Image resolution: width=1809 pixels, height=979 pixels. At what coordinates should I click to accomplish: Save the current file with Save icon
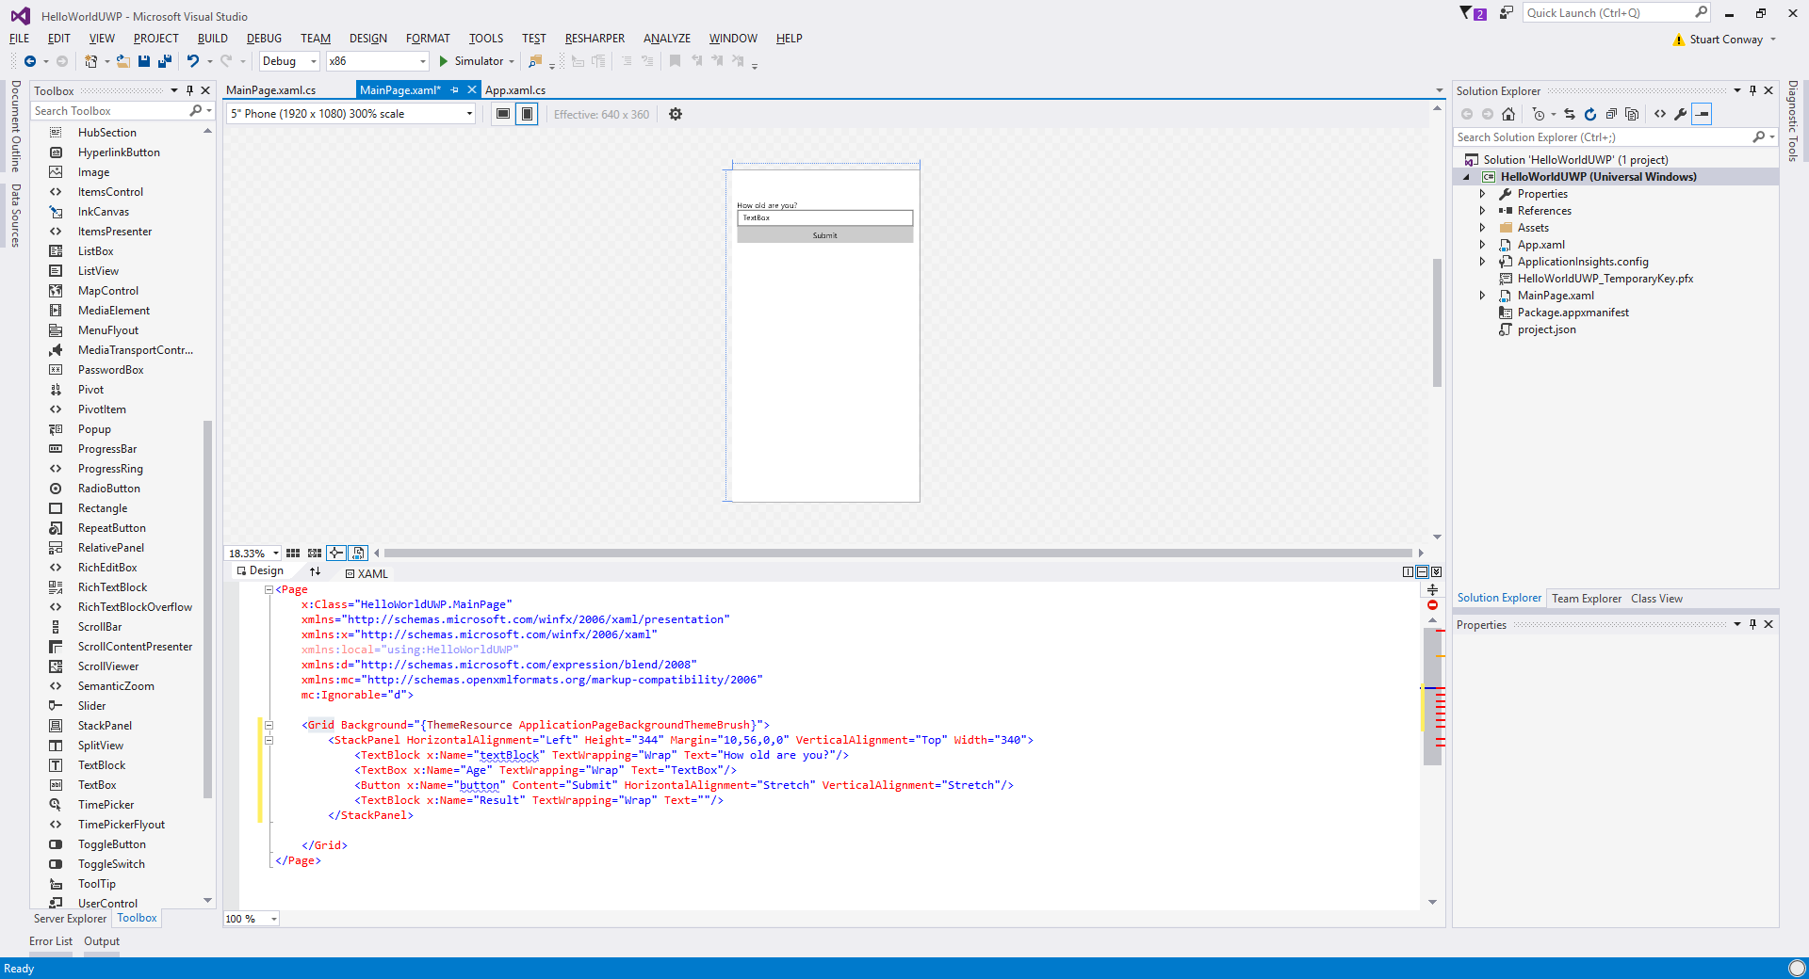[x=144, y=61]
